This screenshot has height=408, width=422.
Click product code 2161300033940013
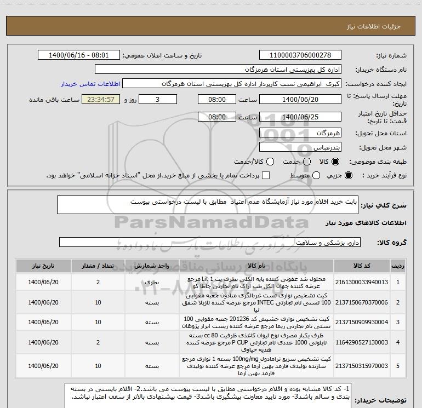tap(362, 282)
